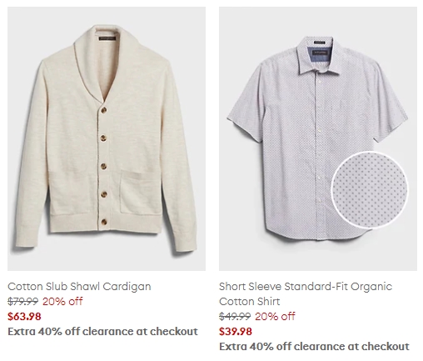Click the shirt's extra 40% off clearance text
The image size is (423, 361).
click(314, 346)
